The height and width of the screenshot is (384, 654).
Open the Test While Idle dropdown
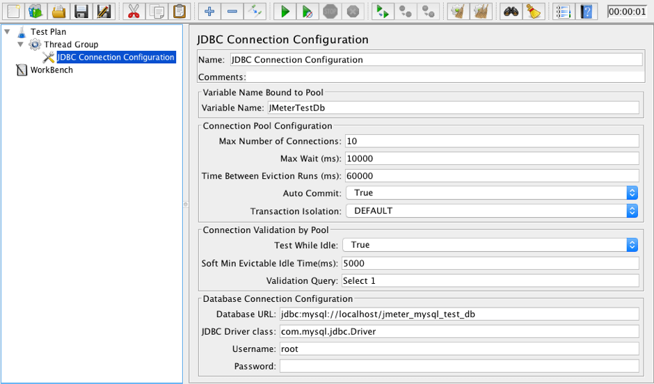click(x=490, y=245)
